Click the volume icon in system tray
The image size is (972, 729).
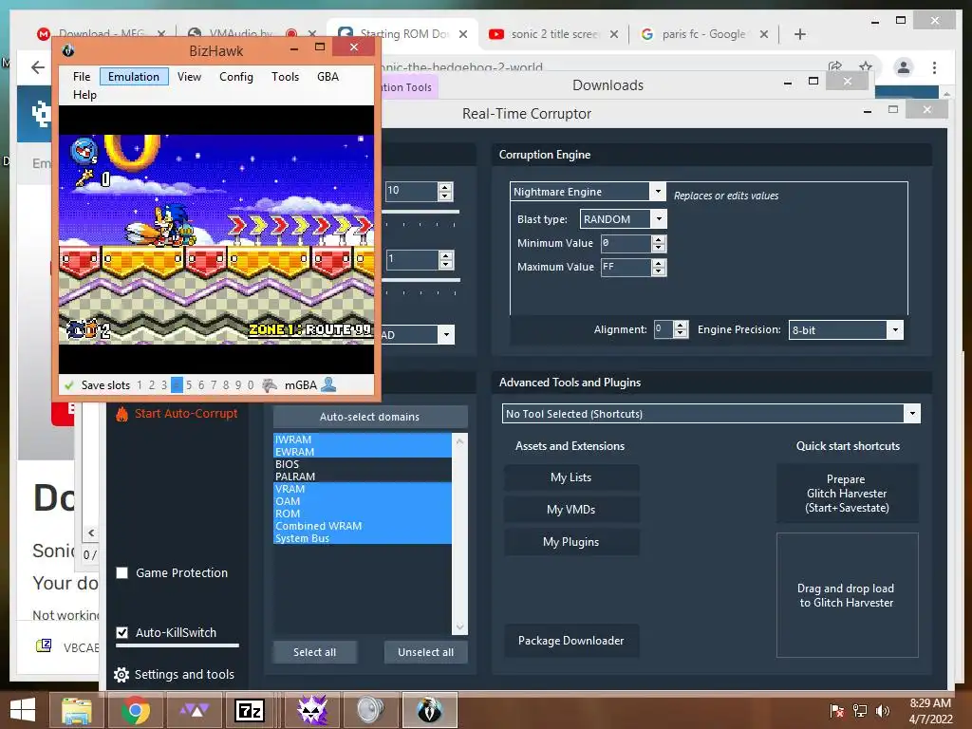tap(882, 711)
